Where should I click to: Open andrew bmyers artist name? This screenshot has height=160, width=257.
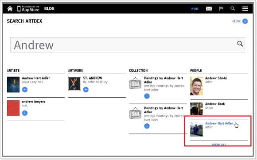34,102
